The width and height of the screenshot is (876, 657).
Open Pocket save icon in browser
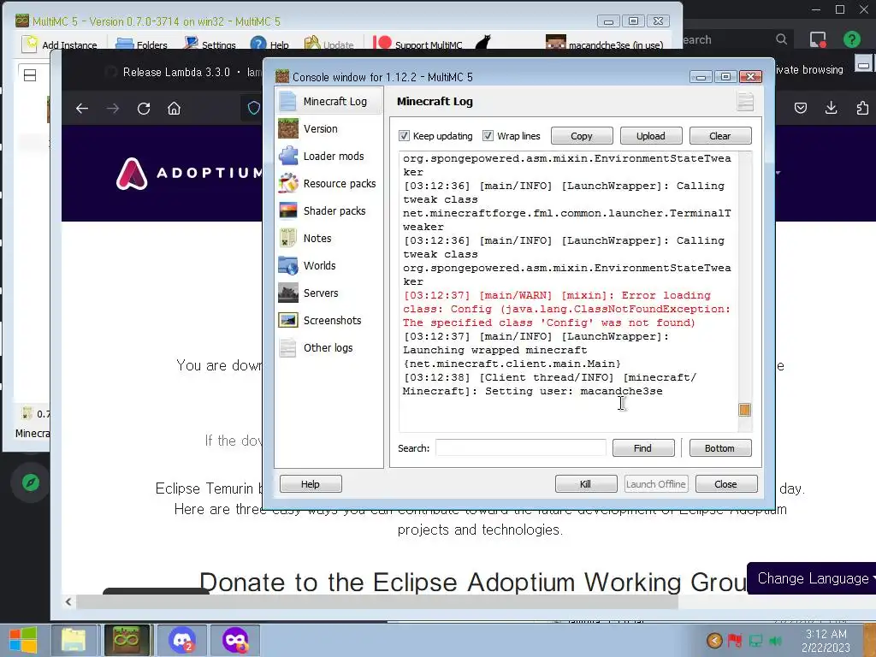[801, 108]
